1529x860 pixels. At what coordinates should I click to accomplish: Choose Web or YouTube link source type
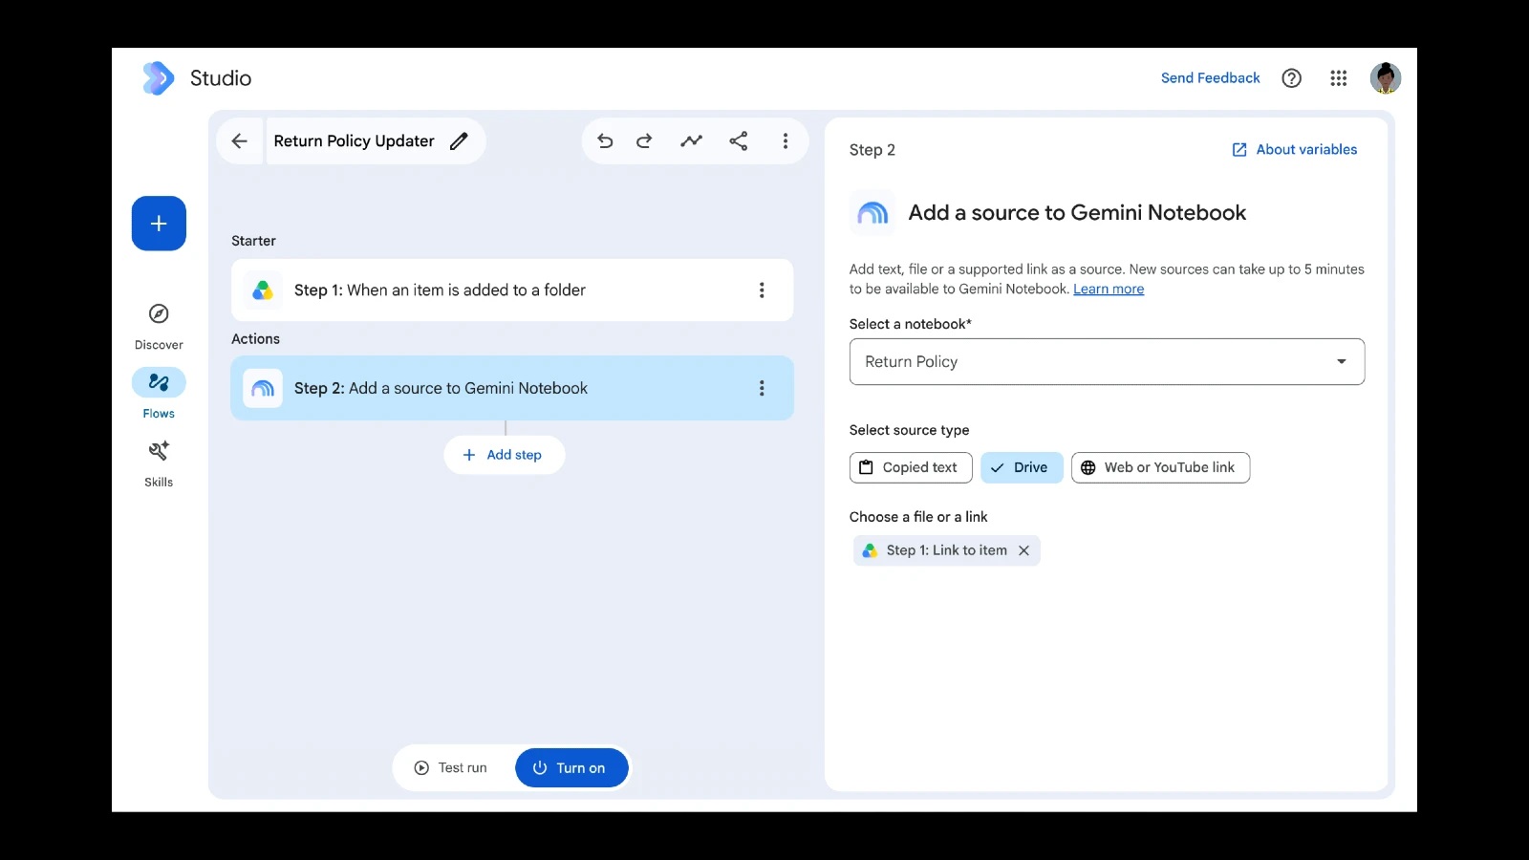1160,467
